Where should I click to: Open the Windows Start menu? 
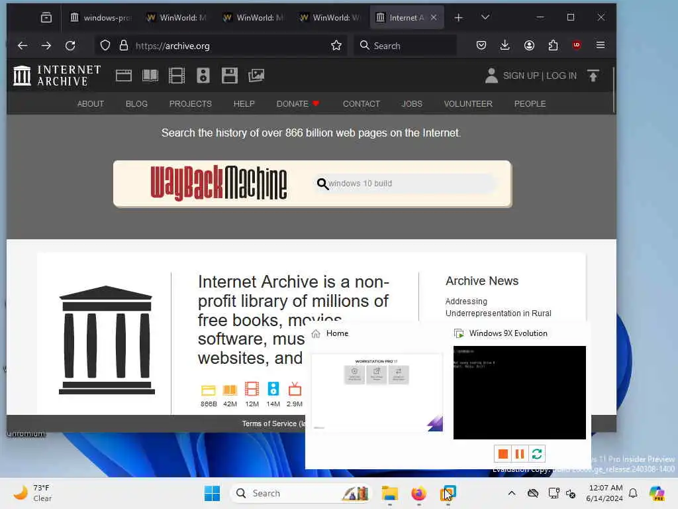point(212,493)
